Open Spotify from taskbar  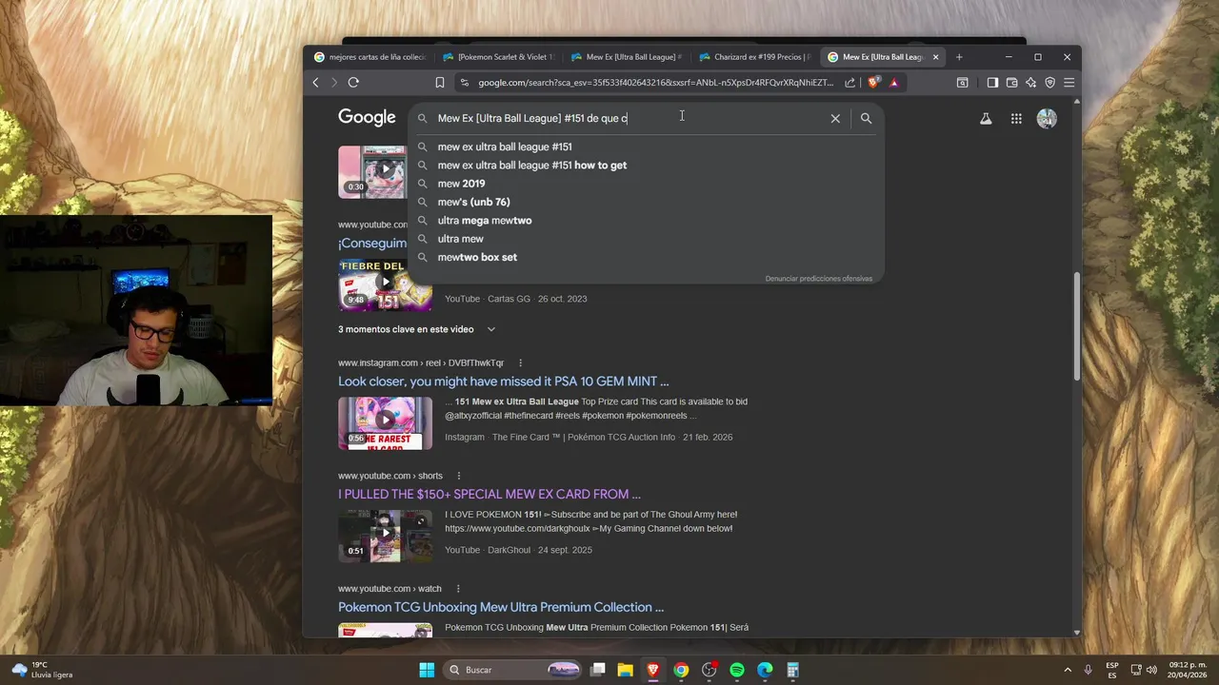(737, 670)
